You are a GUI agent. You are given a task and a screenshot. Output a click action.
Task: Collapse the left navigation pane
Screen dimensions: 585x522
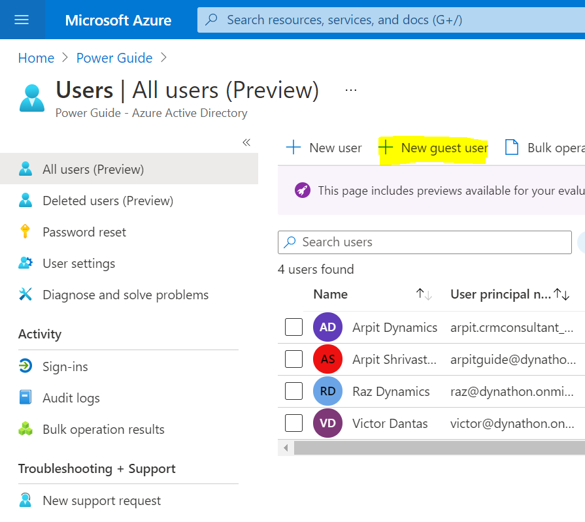click(x=246, y=142)
